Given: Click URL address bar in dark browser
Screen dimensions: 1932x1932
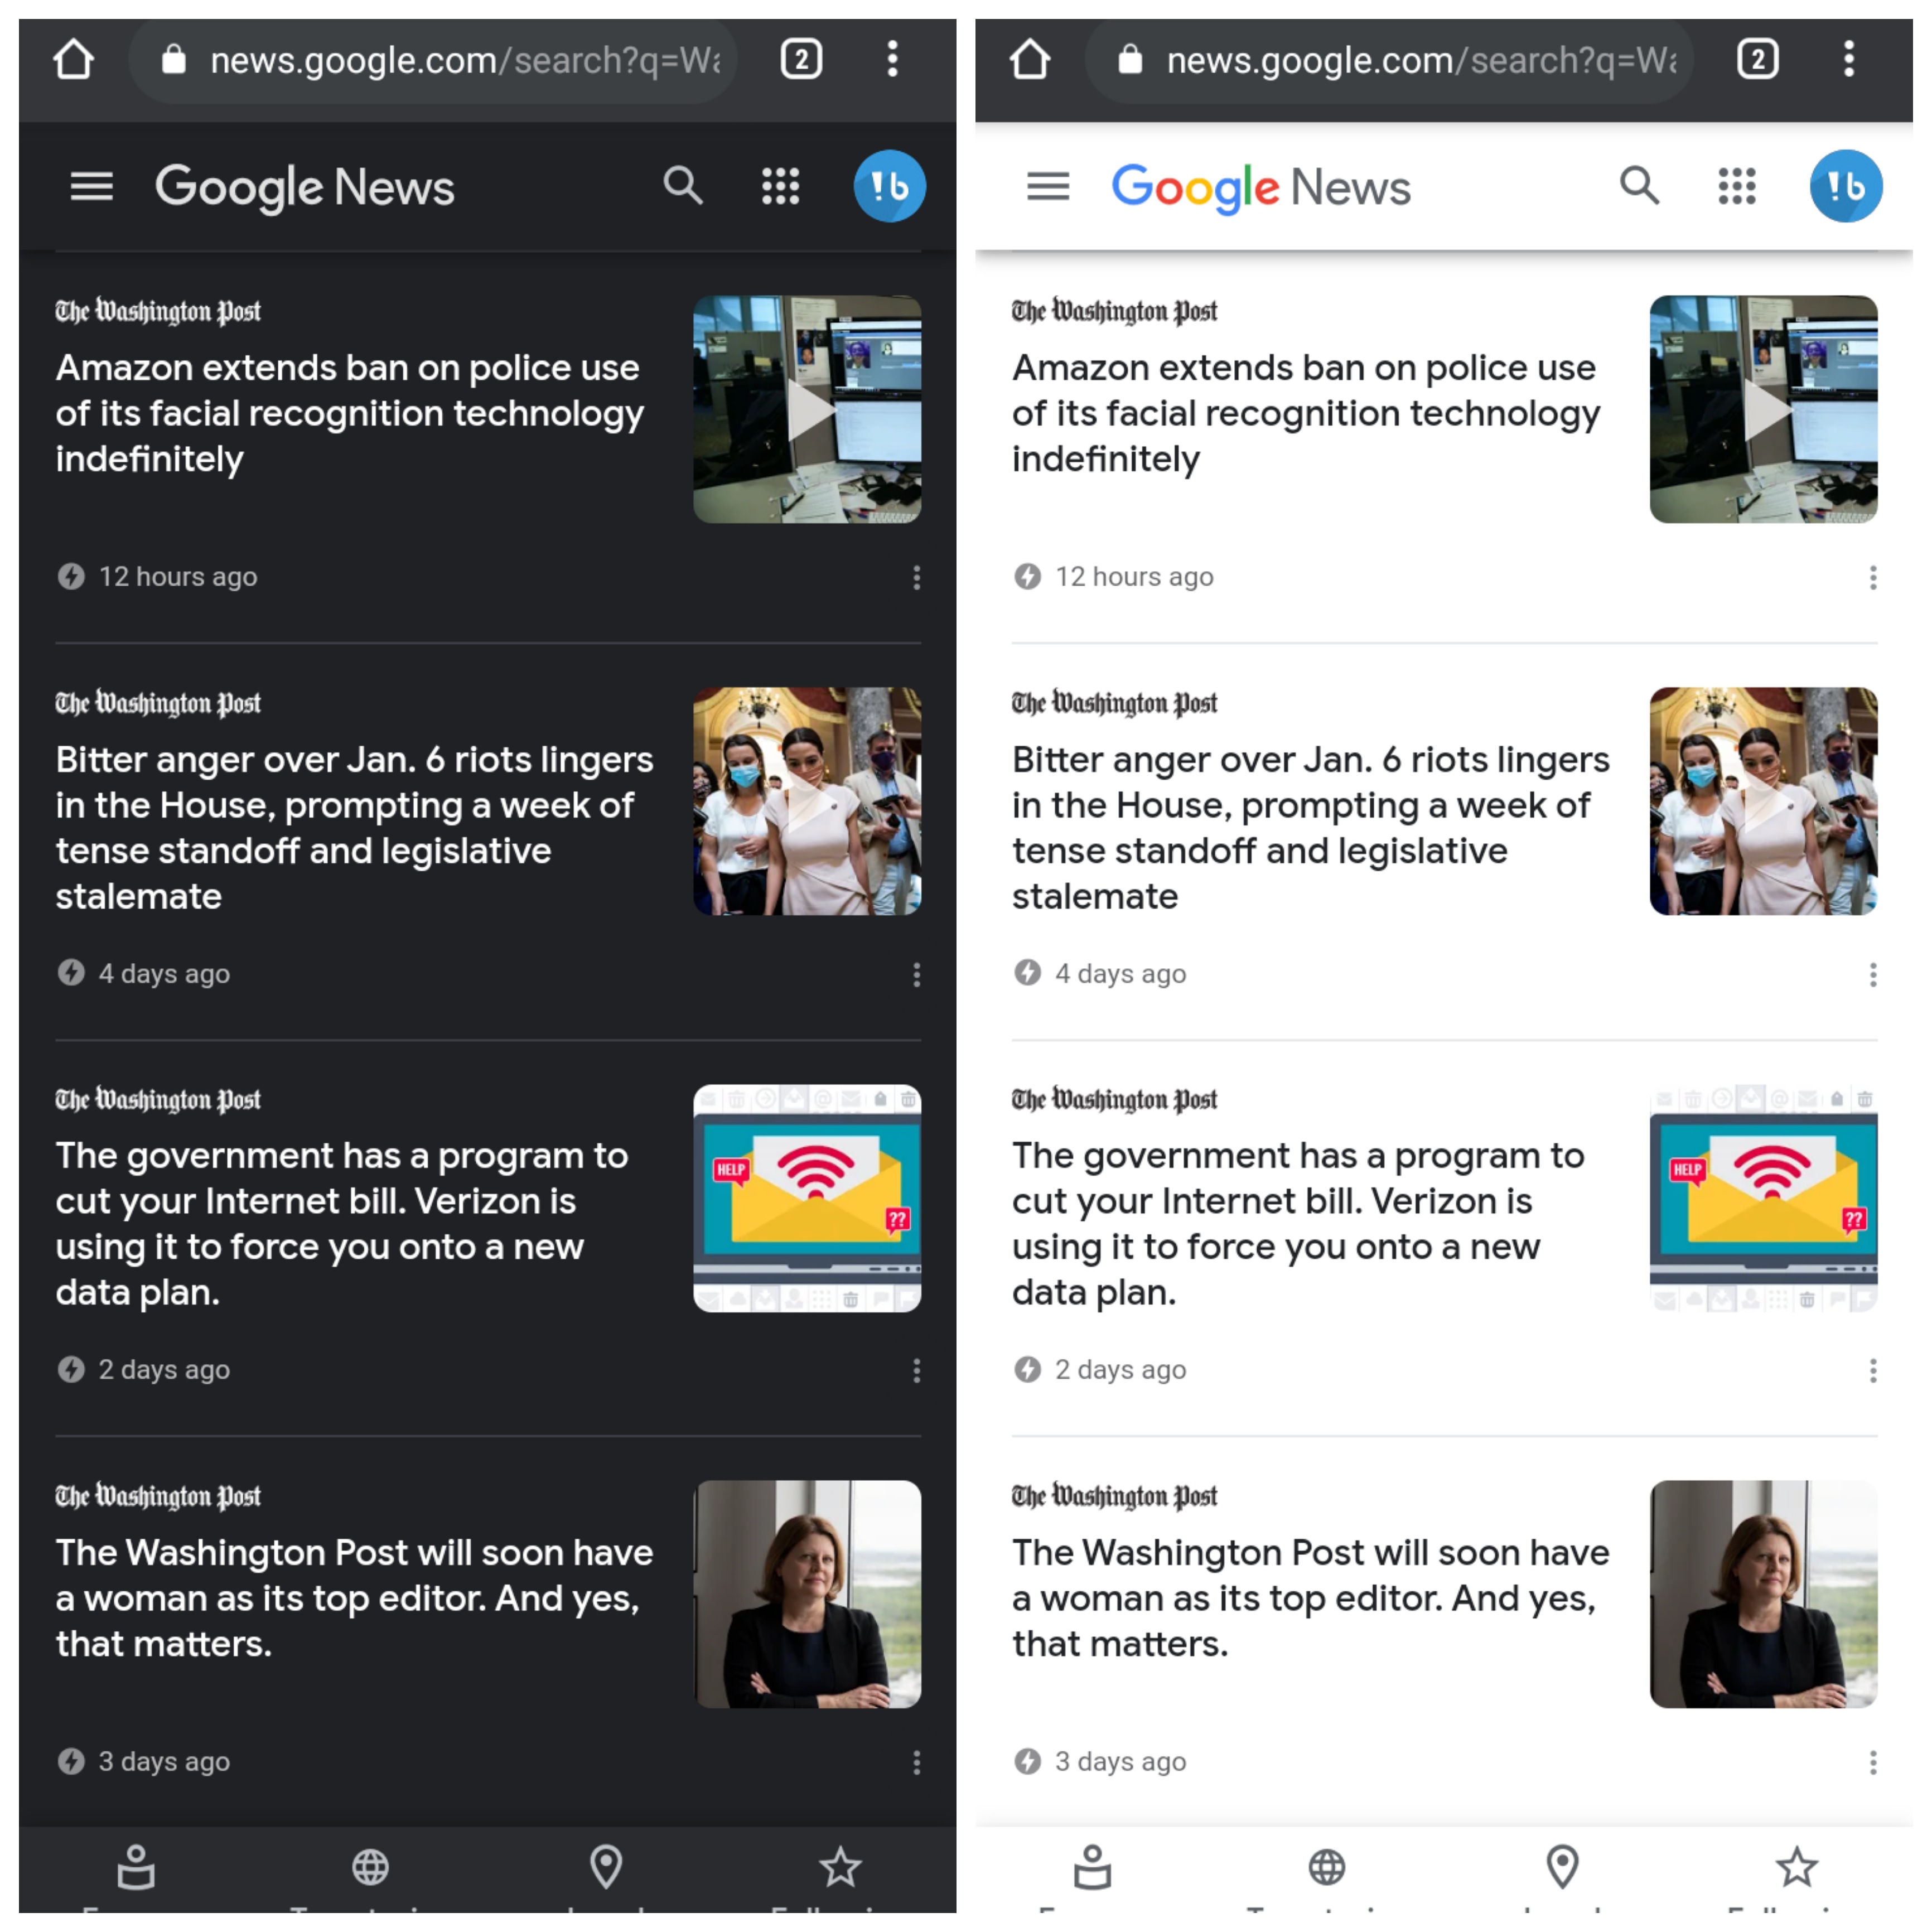Looking at the screenshot, I should pyautogui.click(x=433, y=61).
